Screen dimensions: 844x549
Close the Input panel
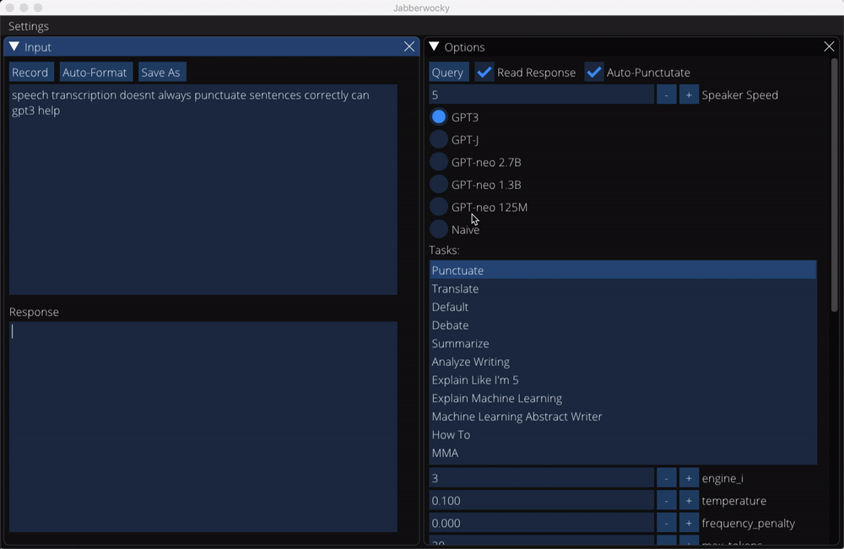point(409,46)
